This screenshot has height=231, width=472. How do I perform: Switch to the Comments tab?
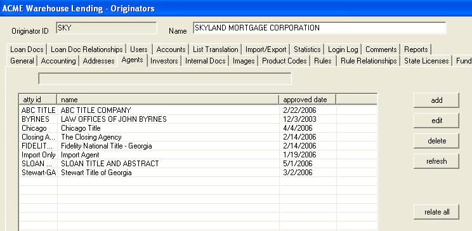coord(381,49)
